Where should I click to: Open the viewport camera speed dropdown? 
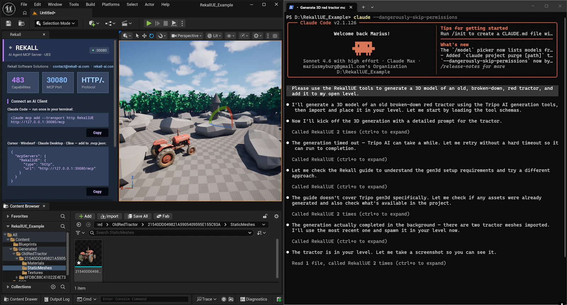(x=244, y=36)
